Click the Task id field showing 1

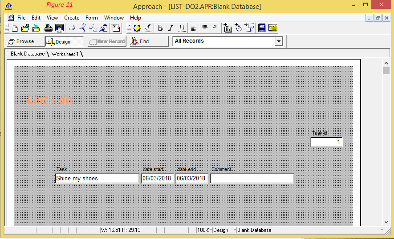click(x=326, y=142)
